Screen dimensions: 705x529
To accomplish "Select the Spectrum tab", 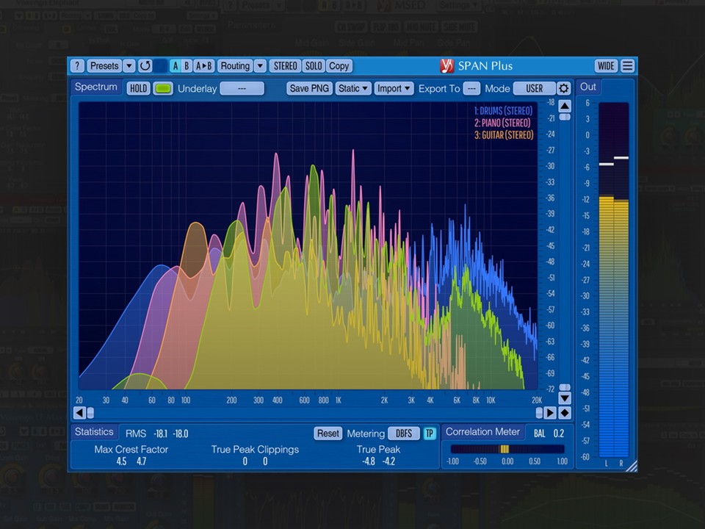I will click(95, 87).
